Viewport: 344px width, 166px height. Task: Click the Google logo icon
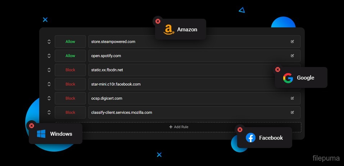pyautogui.click(x=288, y=78)
